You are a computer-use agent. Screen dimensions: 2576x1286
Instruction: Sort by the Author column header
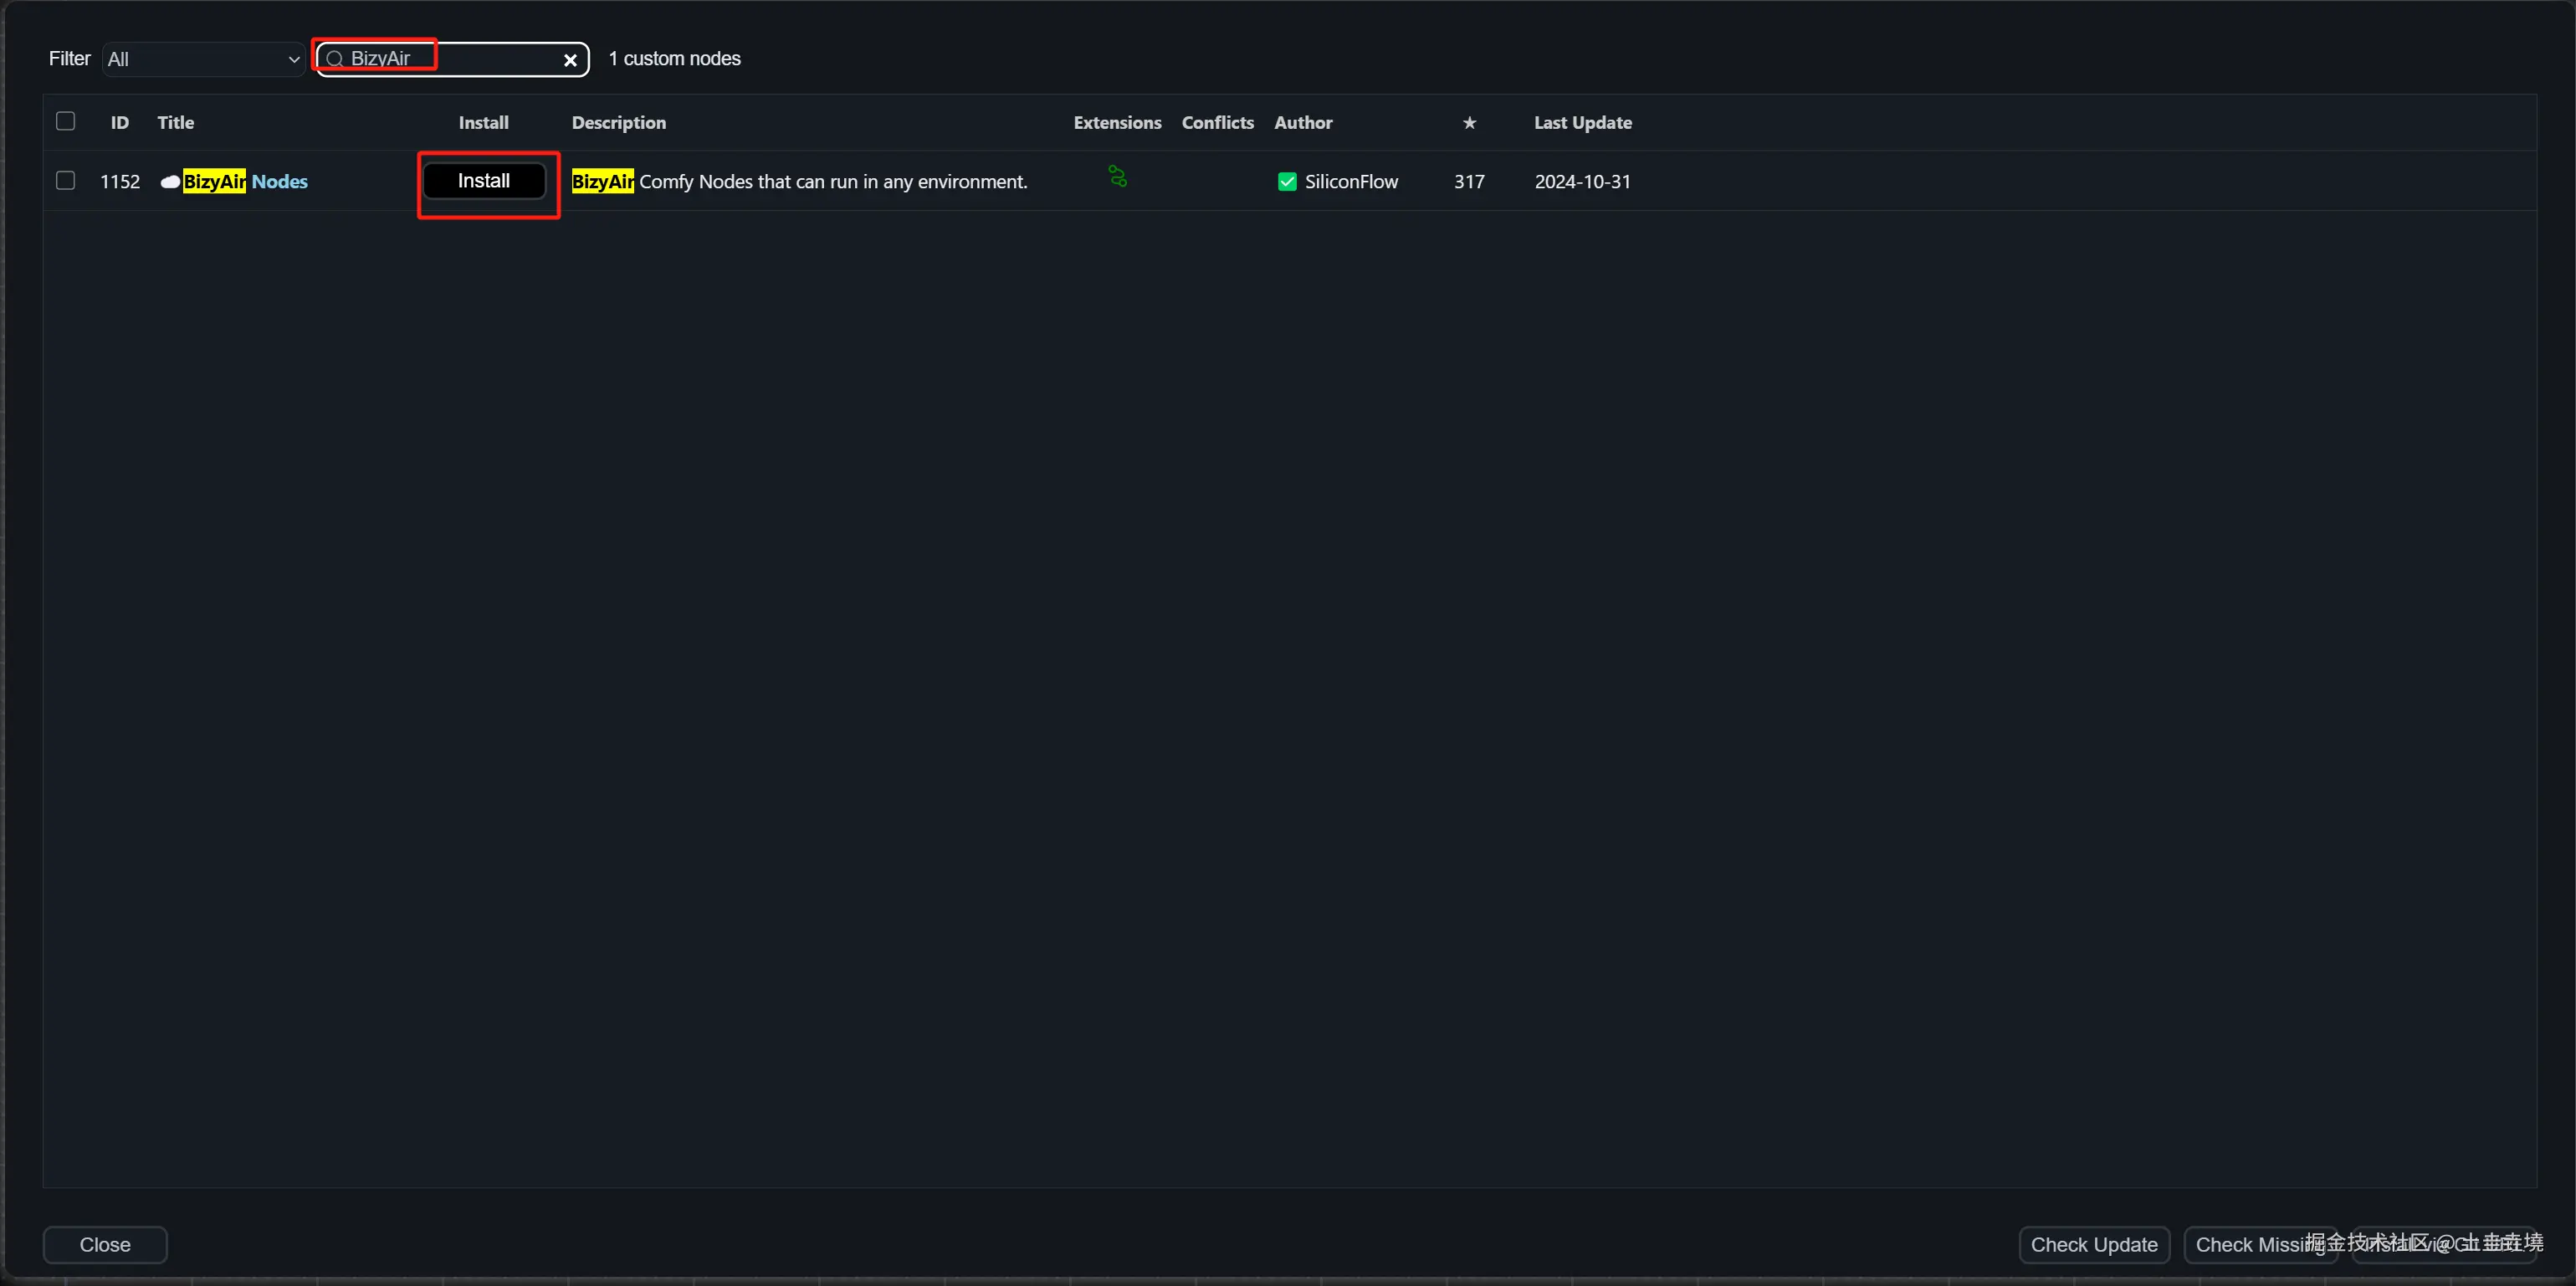pos(1302,123)
